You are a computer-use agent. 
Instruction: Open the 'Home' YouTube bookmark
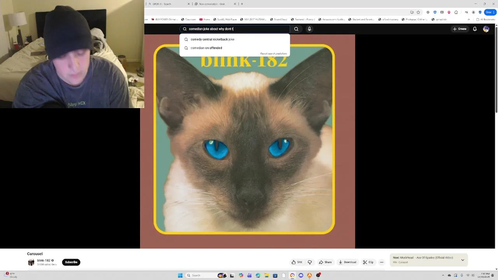coord(205,19)
